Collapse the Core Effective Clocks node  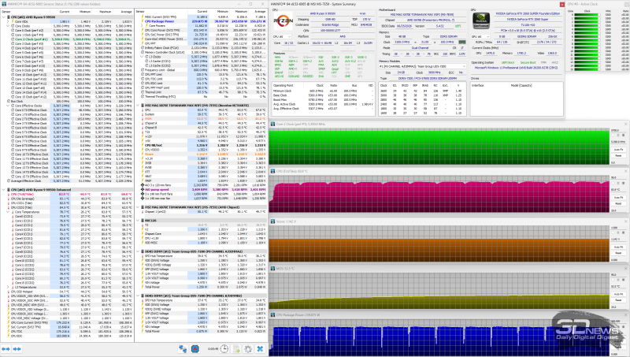pyautogui.click(x=8, y=106)
